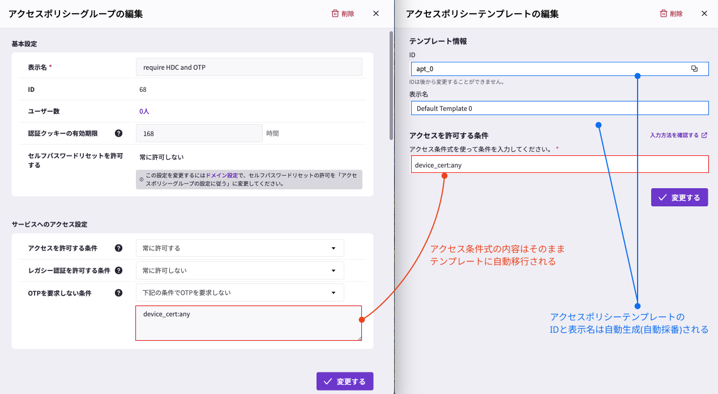The image size is (718, 394).
Task: Open the アクセスを許可する条件 dropdown
Action: tap(240, 248)
